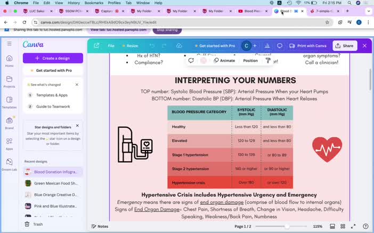Undo the last edit

[152, 46]
